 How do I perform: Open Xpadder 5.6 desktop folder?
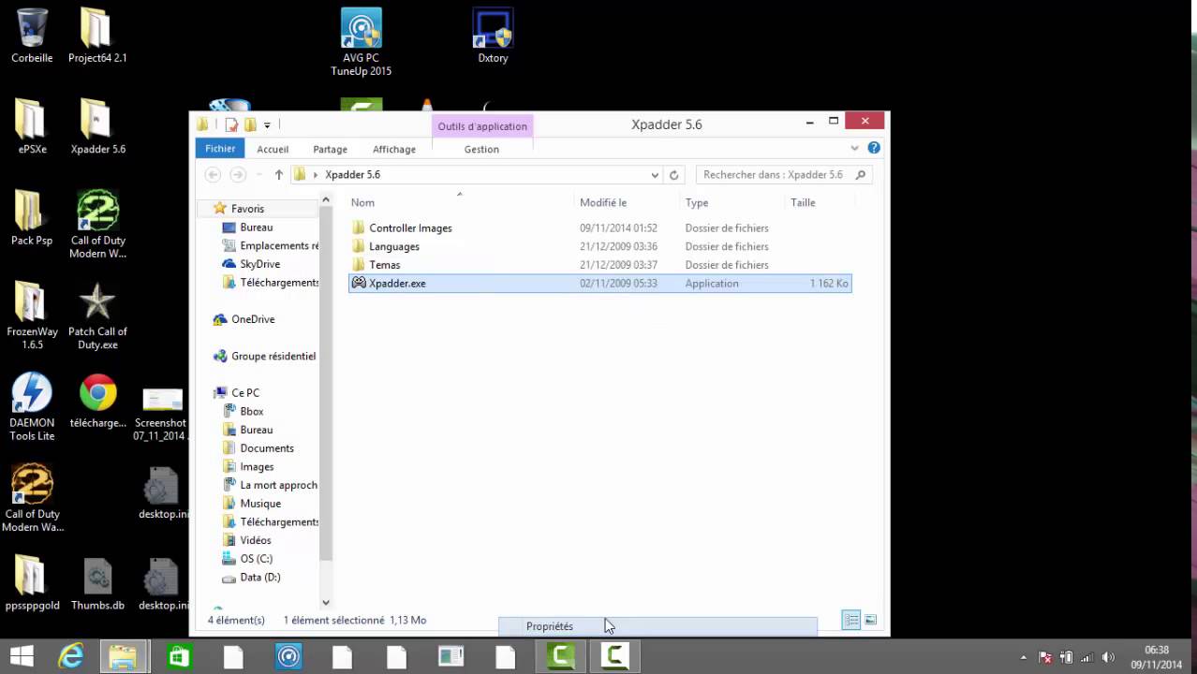97,127
